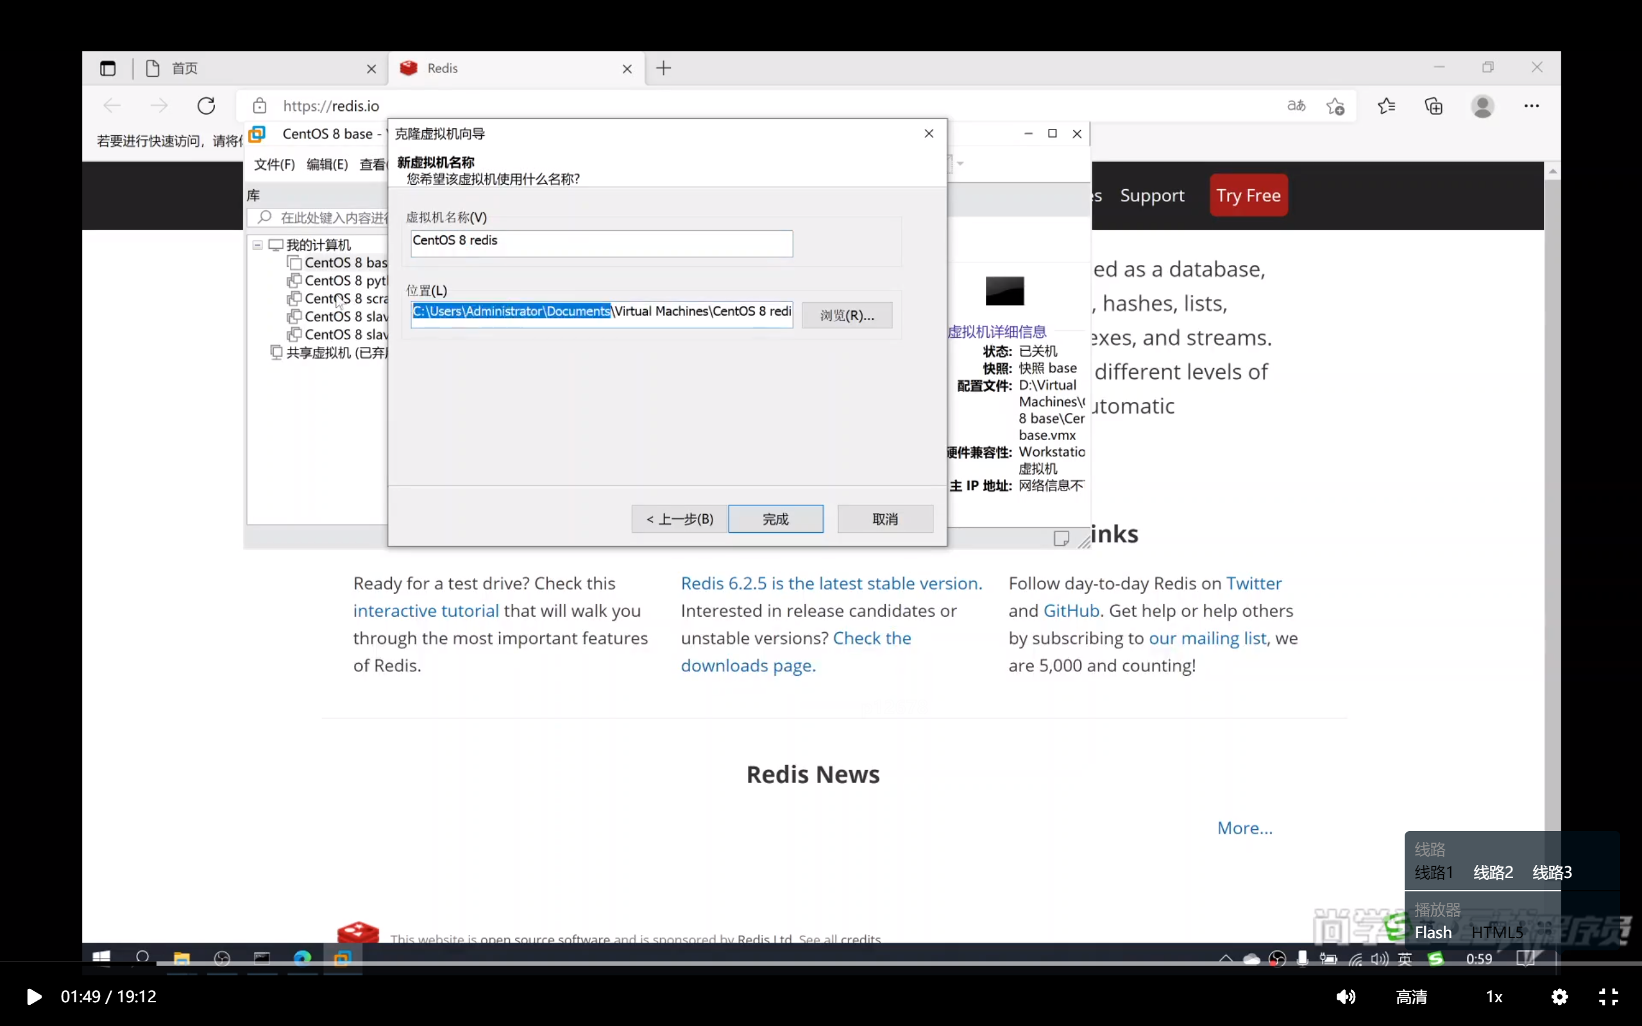
Task: Open 文件(F) menu in VMware
Action: tap(274, 164)
